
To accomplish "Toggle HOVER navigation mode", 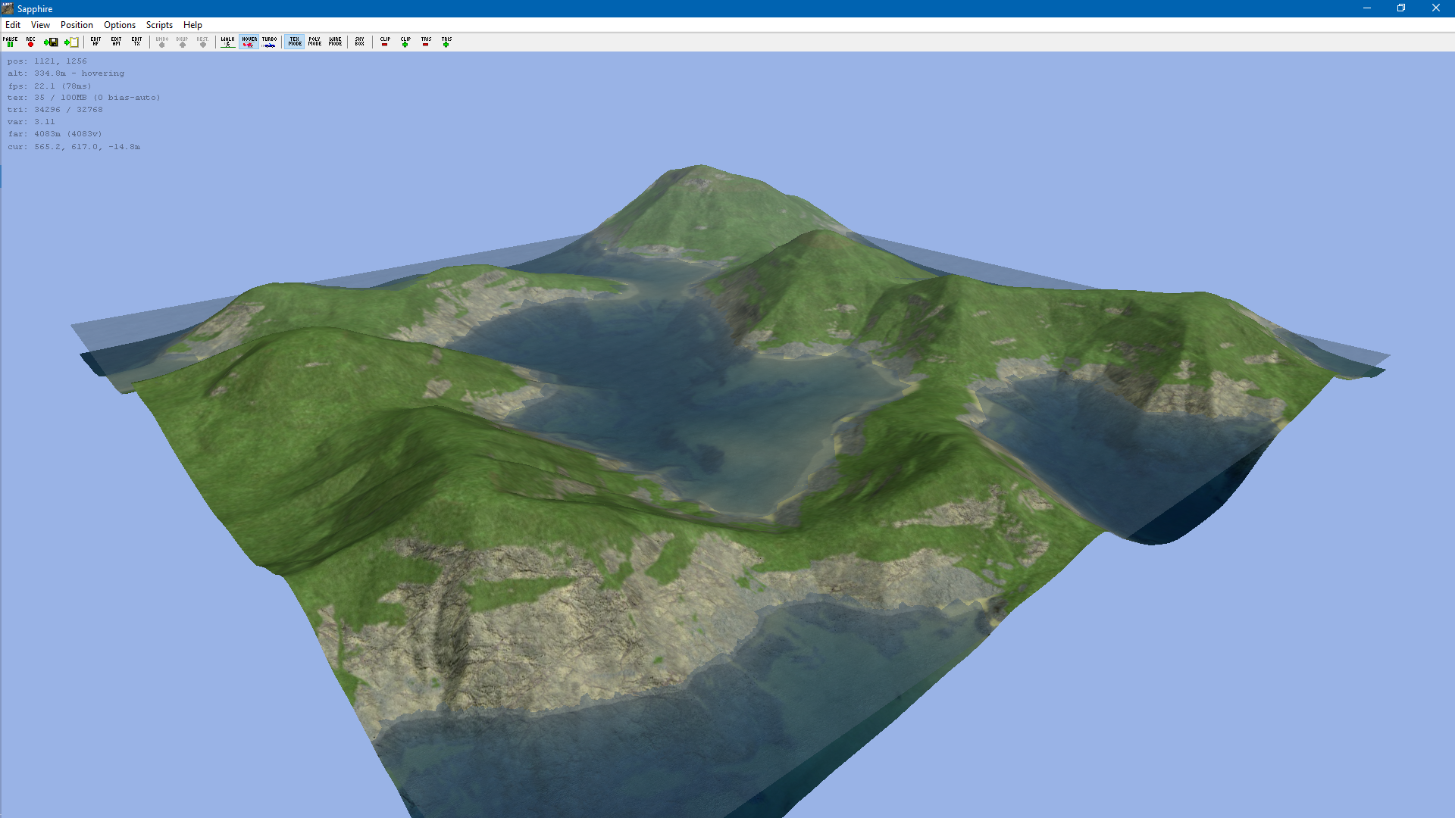I will [x=249, y=42].
